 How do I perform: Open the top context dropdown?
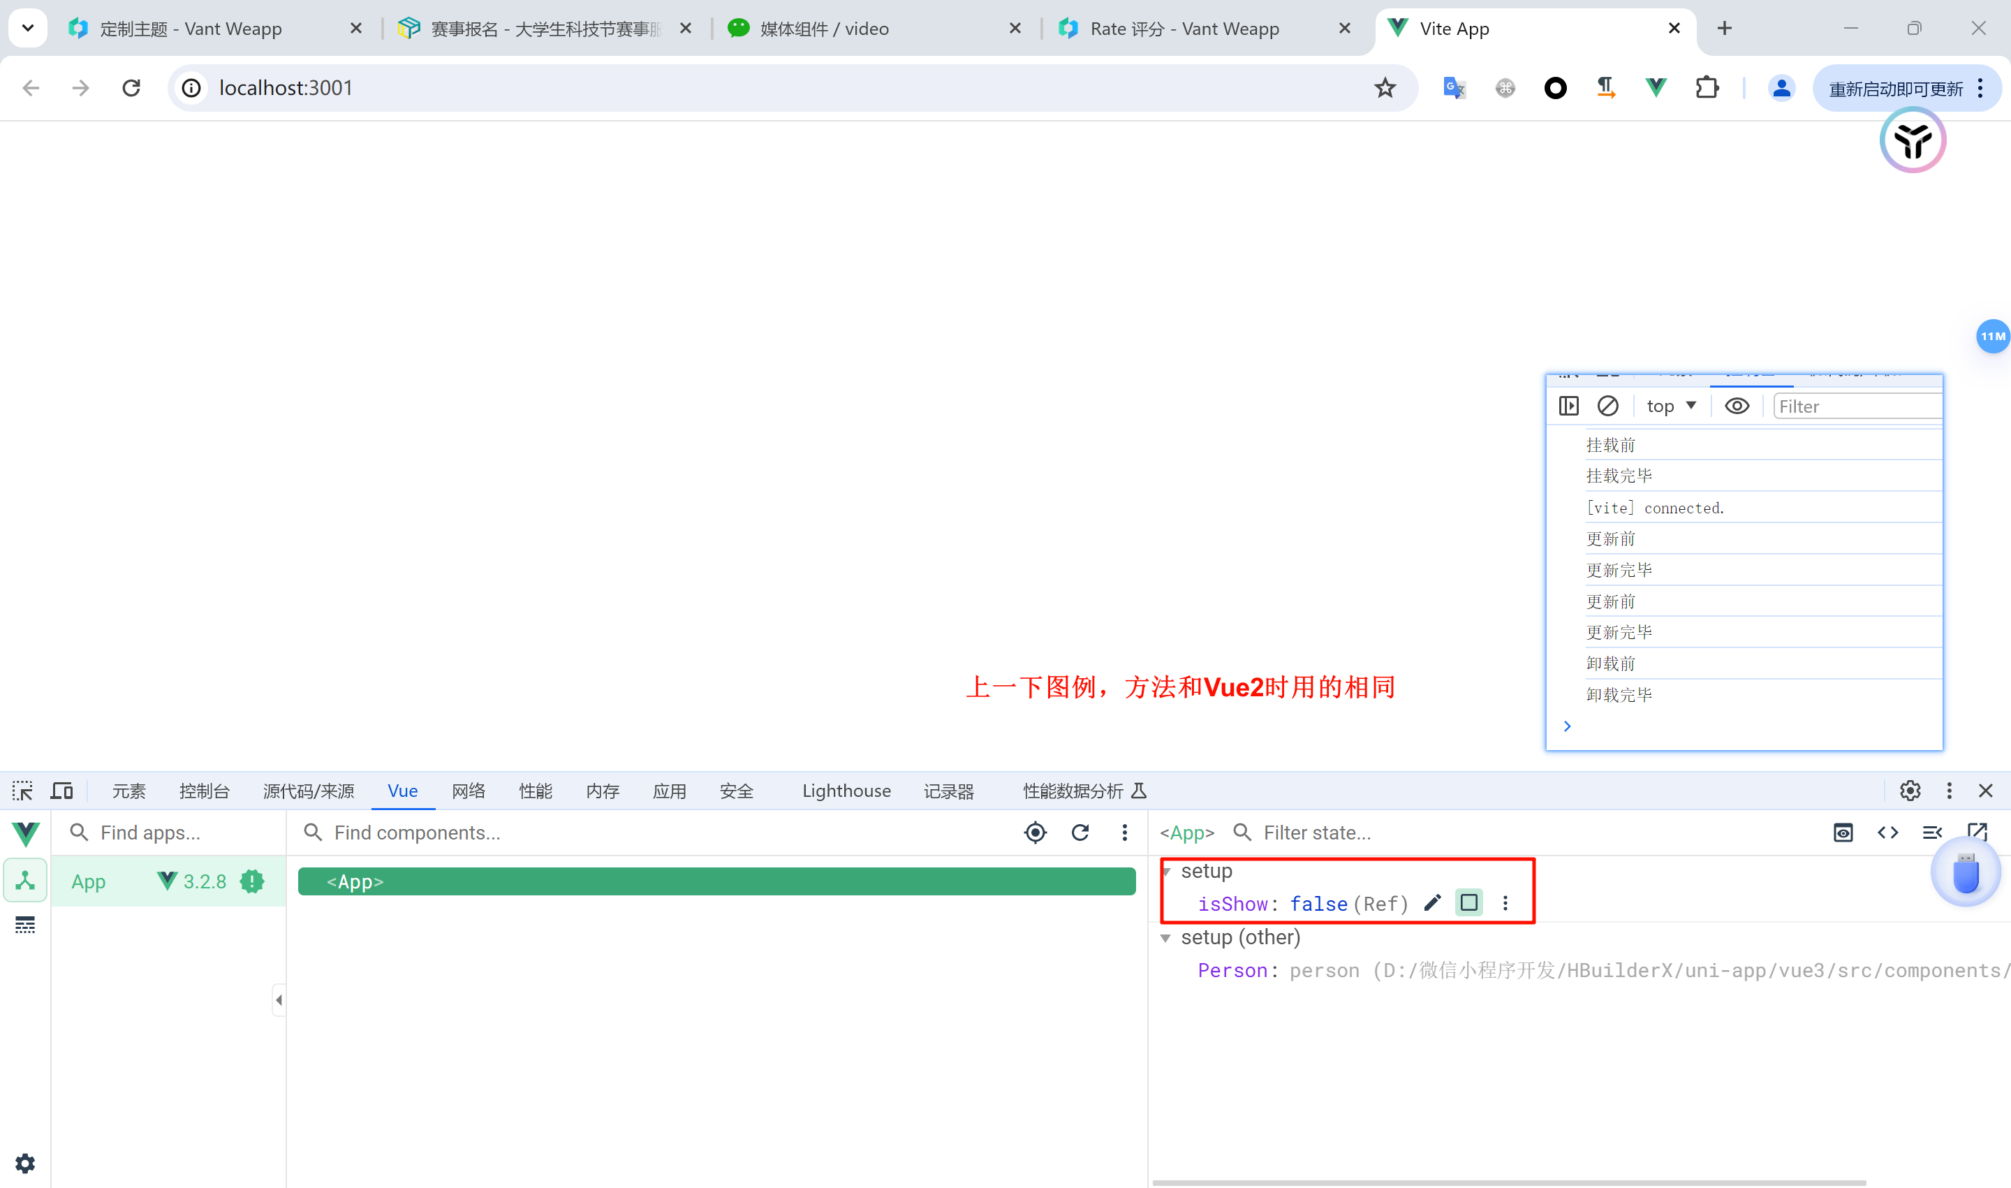(x=1670, y=406)
